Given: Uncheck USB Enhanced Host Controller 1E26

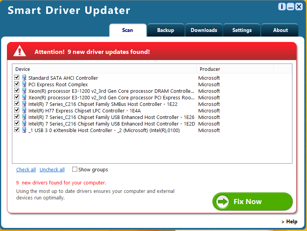Looking at the screenshot, I should (x=17, y=116).
